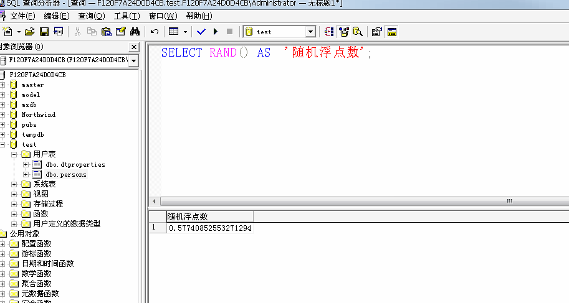This screenshot has width=569, height=303.
Task: Select the 日期和时间函数 folder
Action: coord(47,264)
